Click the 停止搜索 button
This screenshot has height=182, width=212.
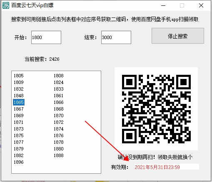pyautogui.click(x=178, y=36)
